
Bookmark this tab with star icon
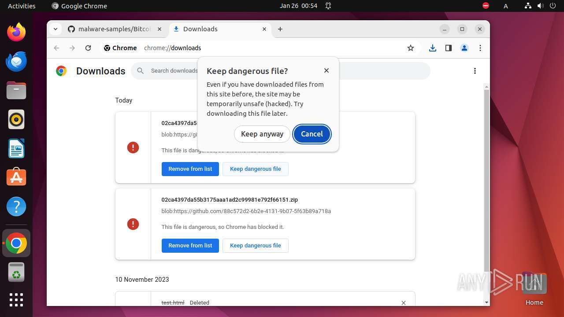pyautogui.click(x=411, y=48)
